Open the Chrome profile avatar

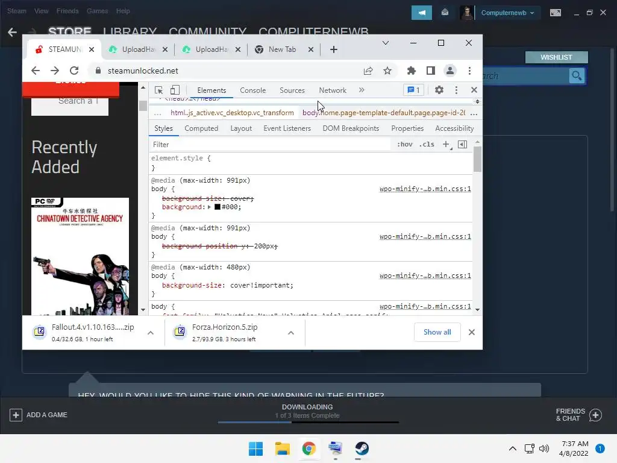pos(449,71)
